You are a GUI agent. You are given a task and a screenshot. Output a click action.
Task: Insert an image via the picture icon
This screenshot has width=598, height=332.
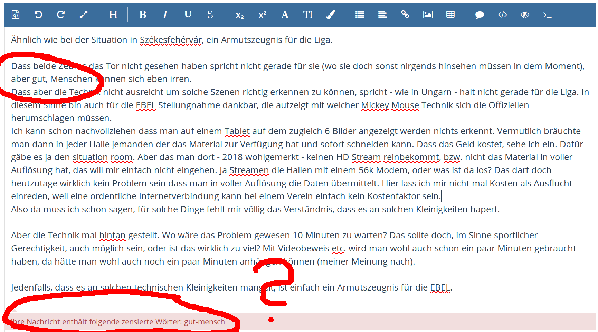tap(428, 15)
